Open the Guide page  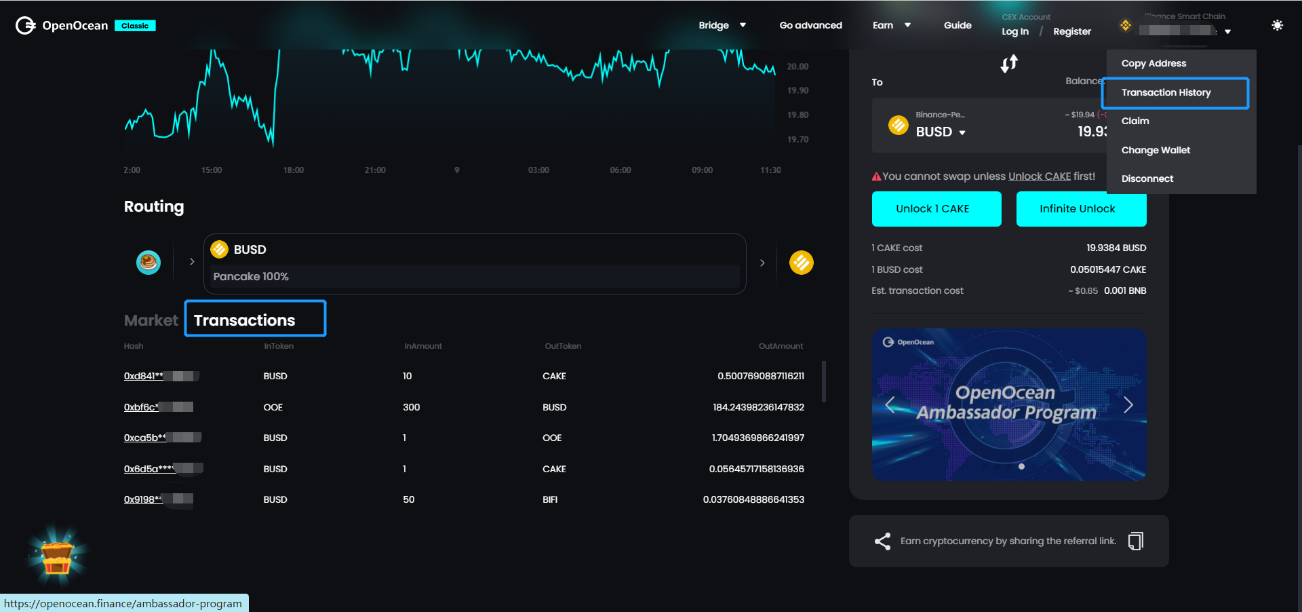tap(958, 25)
